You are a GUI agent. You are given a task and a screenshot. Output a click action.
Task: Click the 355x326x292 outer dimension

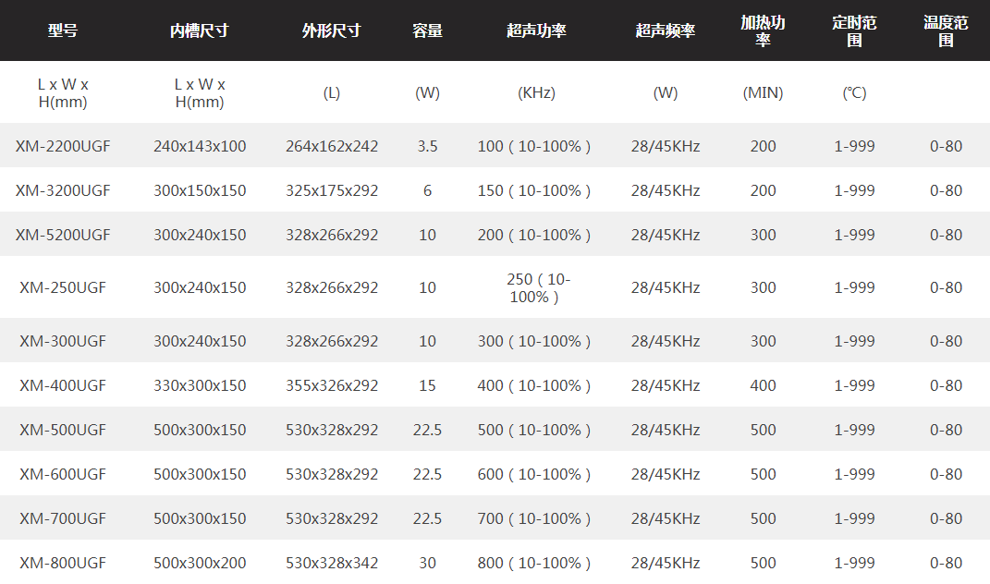point(332,385)
